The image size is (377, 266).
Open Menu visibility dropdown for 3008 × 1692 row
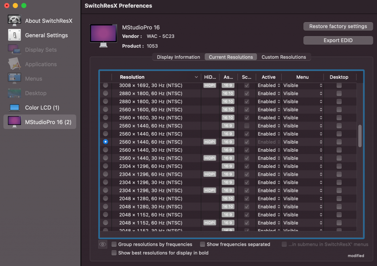pyautogui.click(x=303, y=85)
